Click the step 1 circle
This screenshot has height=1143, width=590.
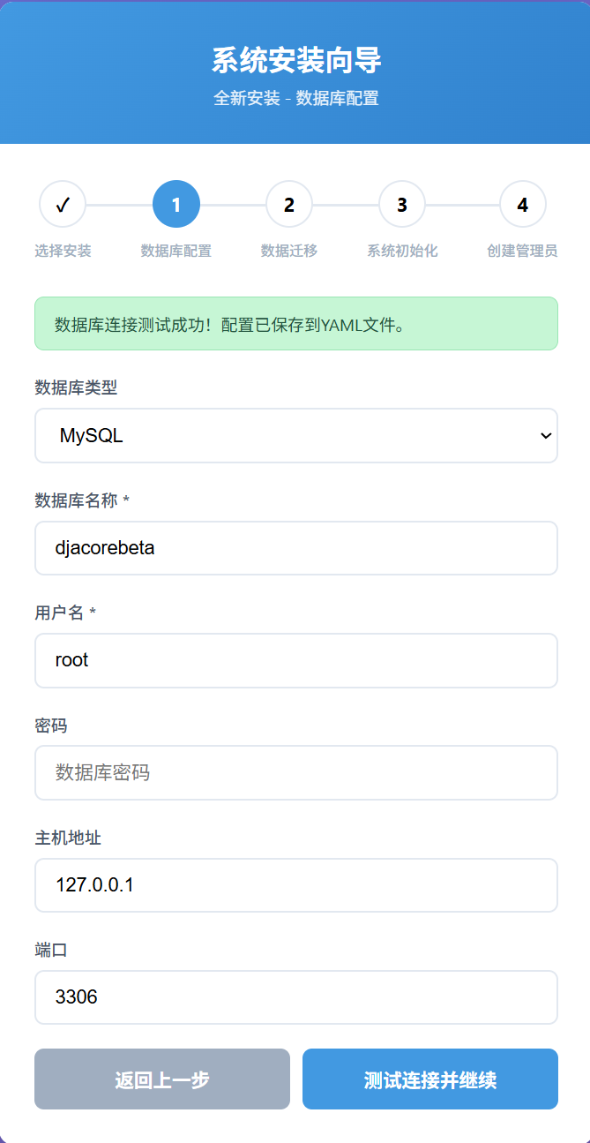[x=176, y=205]
